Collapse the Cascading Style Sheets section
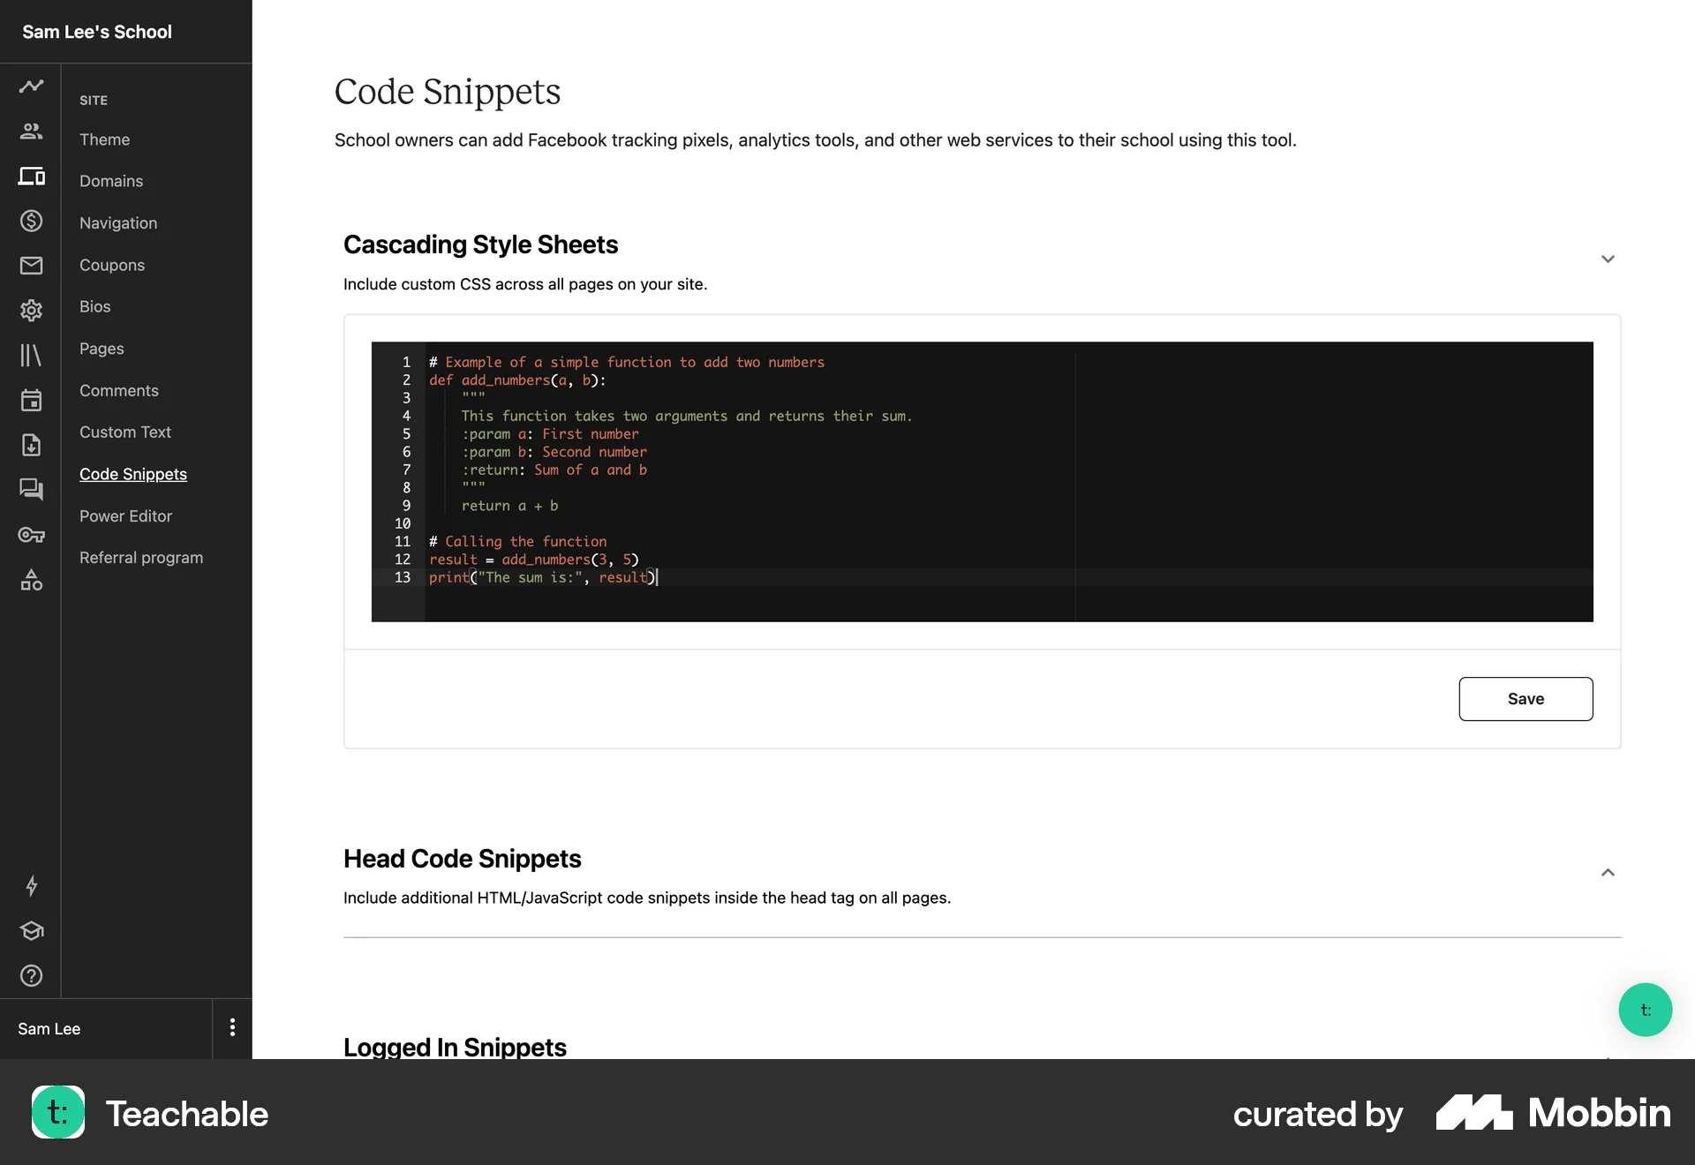This screenshot has height=1165, width=1695. (x=1608, y=259)
